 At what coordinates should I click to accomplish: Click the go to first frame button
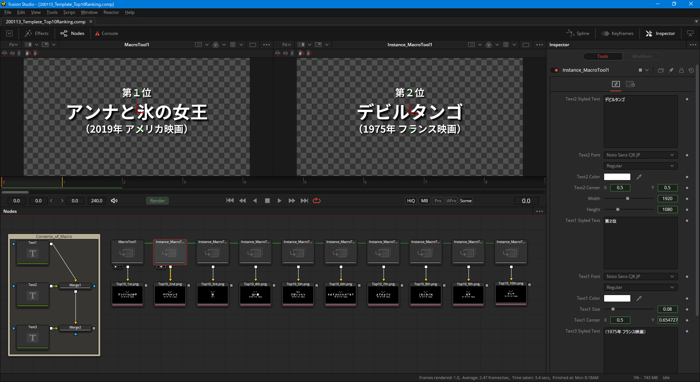coord(230,201)
